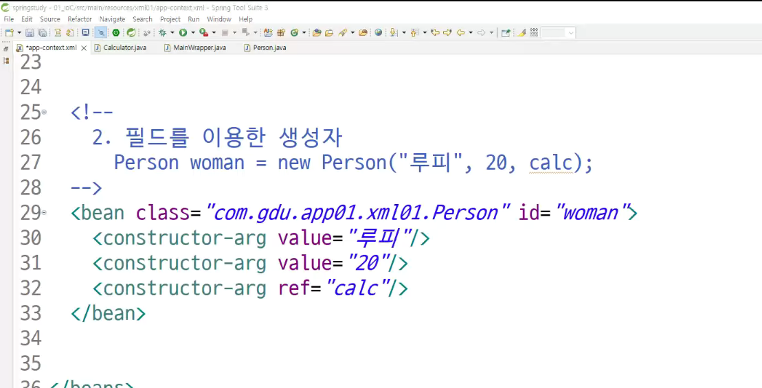Screen dimensions: 762x388
Task: Expand the Run dropdown arrow
Action: coord(193,32)
